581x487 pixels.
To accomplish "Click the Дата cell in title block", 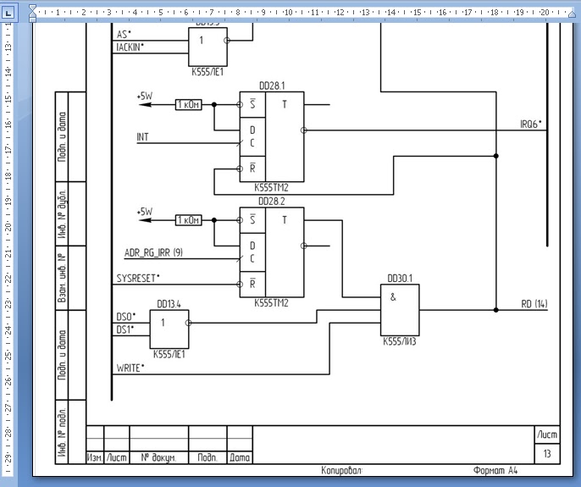I will [240, 457].
